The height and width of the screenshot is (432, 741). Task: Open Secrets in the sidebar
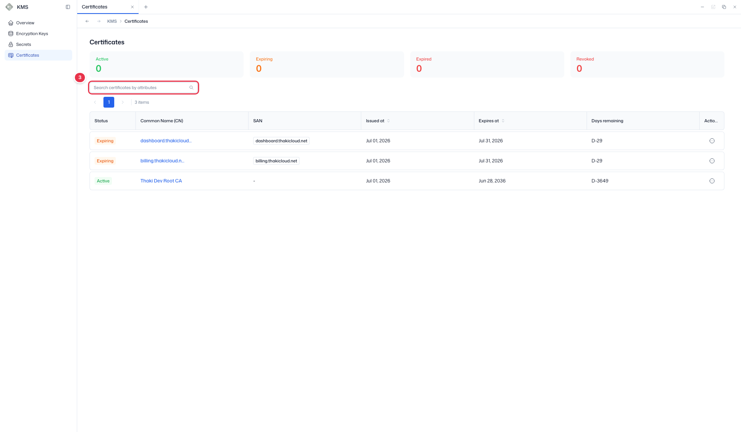[x=38, y=44]
